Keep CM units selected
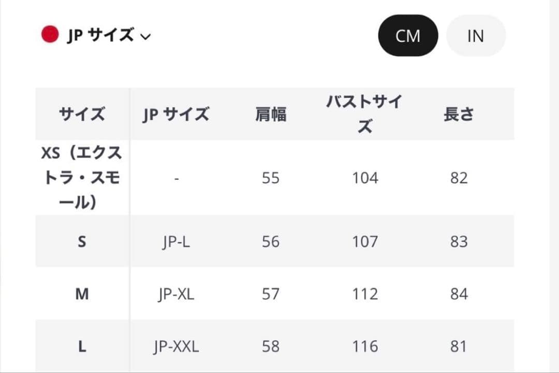 408,35
